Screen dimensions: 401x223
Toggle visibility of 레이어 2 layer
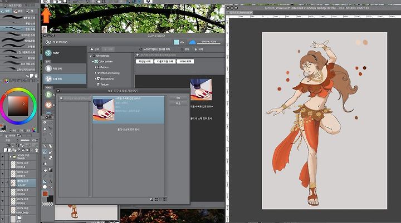2,174
